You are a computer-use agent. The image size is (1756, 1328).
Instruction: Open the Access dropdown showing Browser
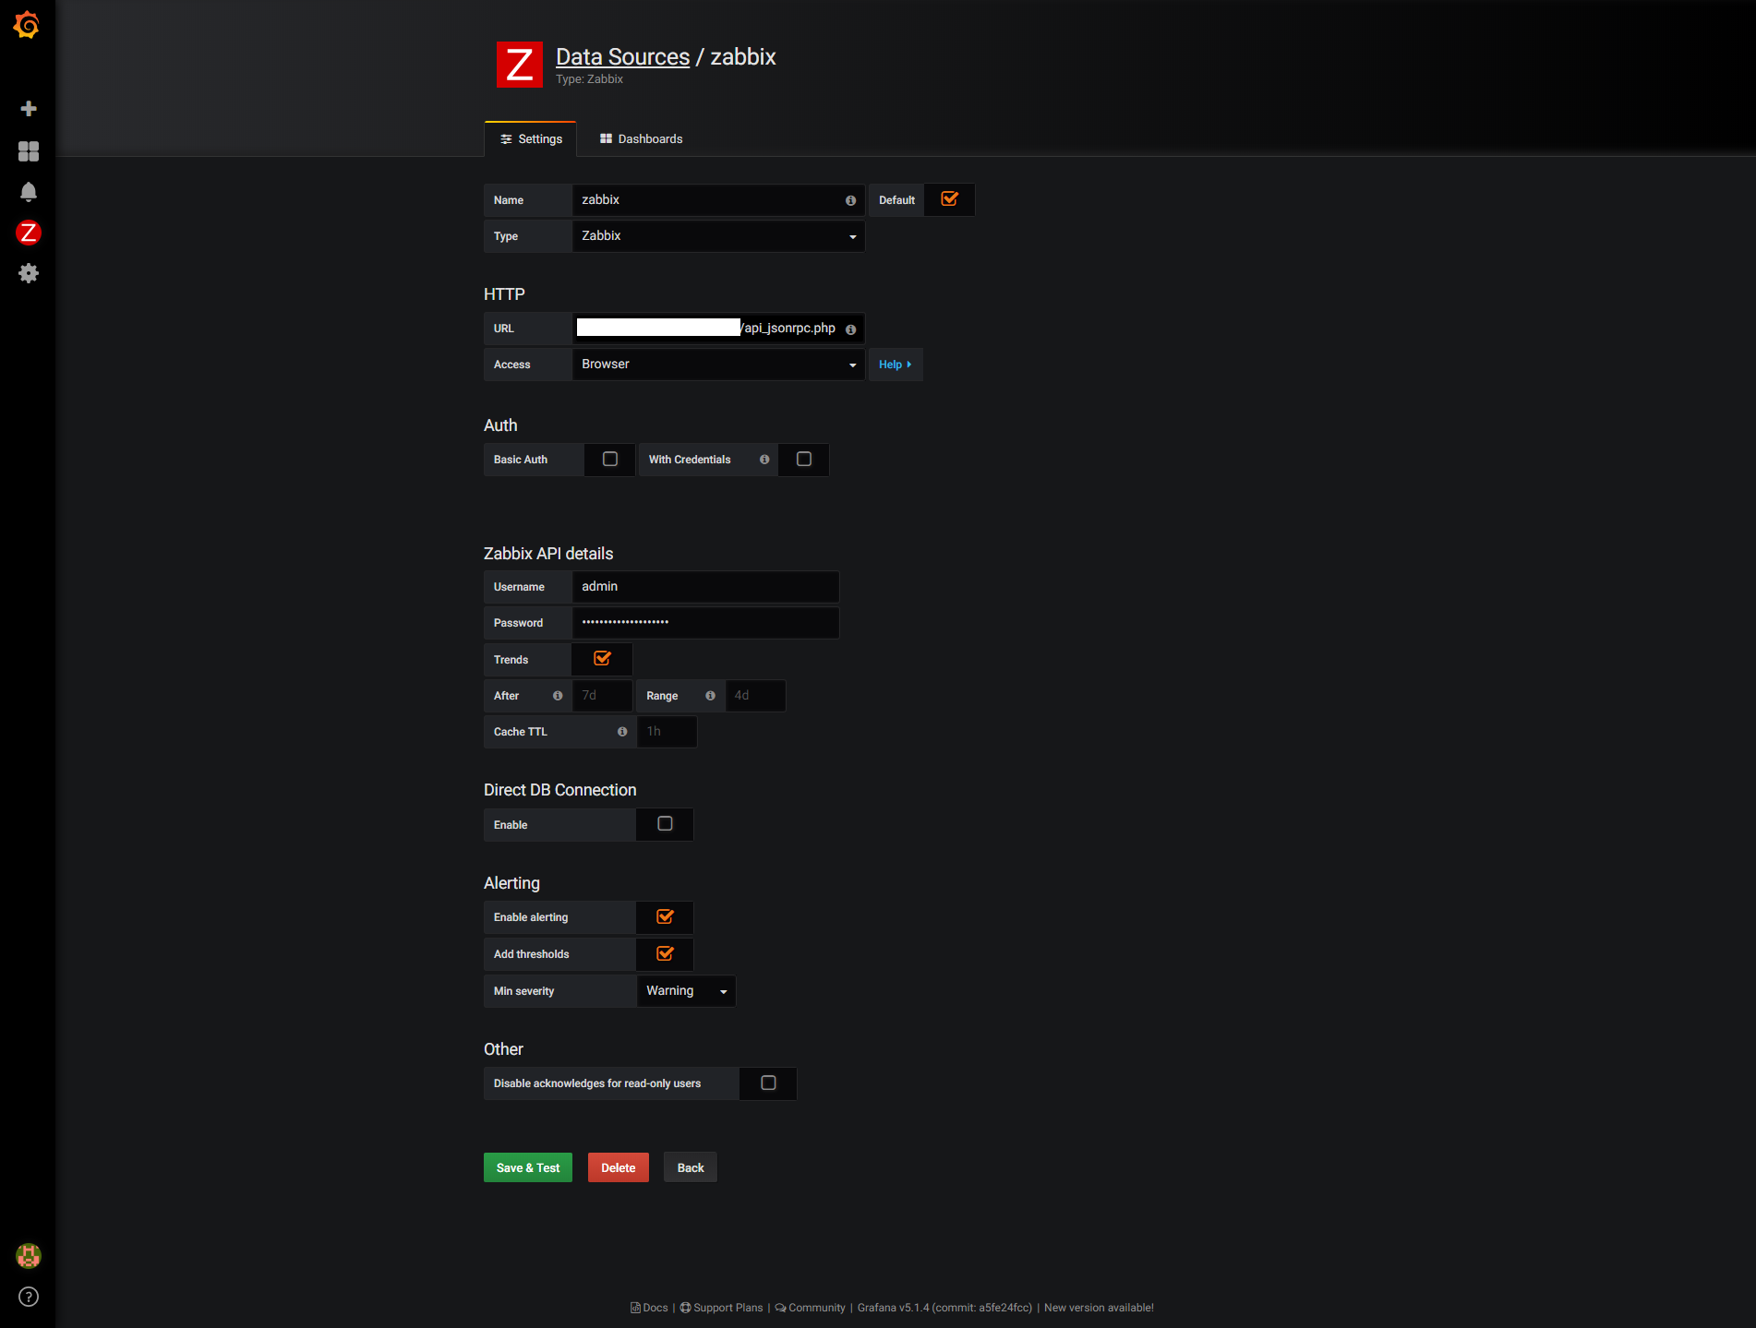[718, 365]
